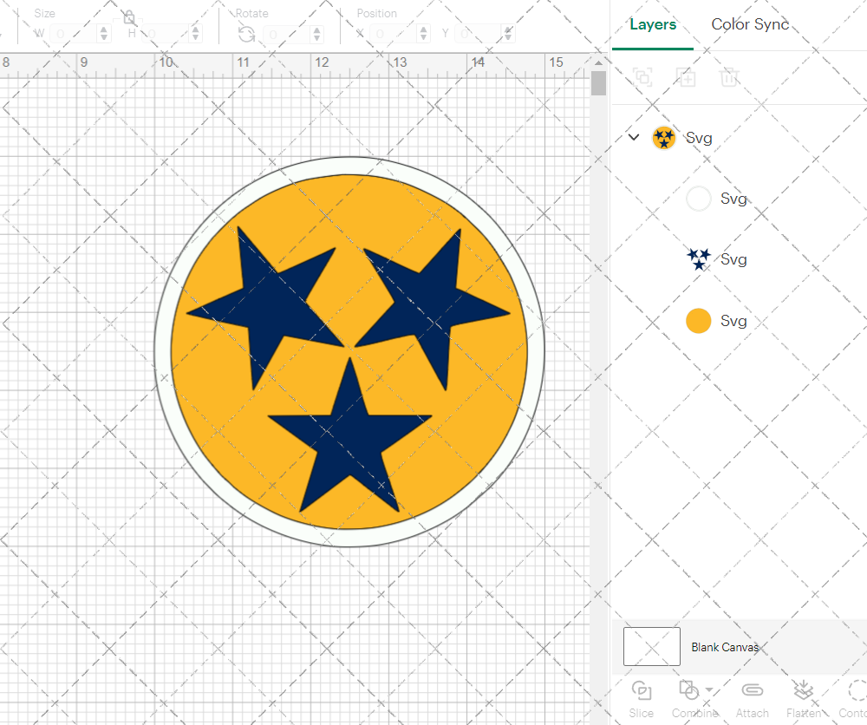
Task: Click the Position Y input field
Action: pyautogui.click(x=479, y=35)
